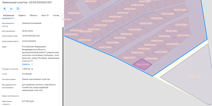
Task: Click the status value Учтенный
Action: pos(27,74)
